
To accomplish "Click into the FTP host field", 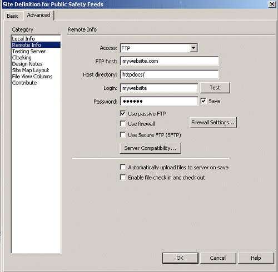I will 169,61.
